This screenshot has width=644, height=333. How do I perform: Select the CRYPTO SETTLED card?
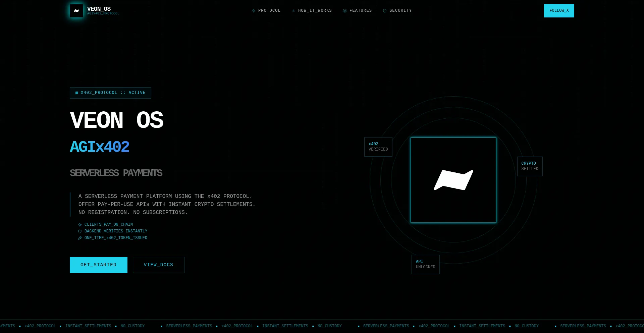[x=530, y=166]
